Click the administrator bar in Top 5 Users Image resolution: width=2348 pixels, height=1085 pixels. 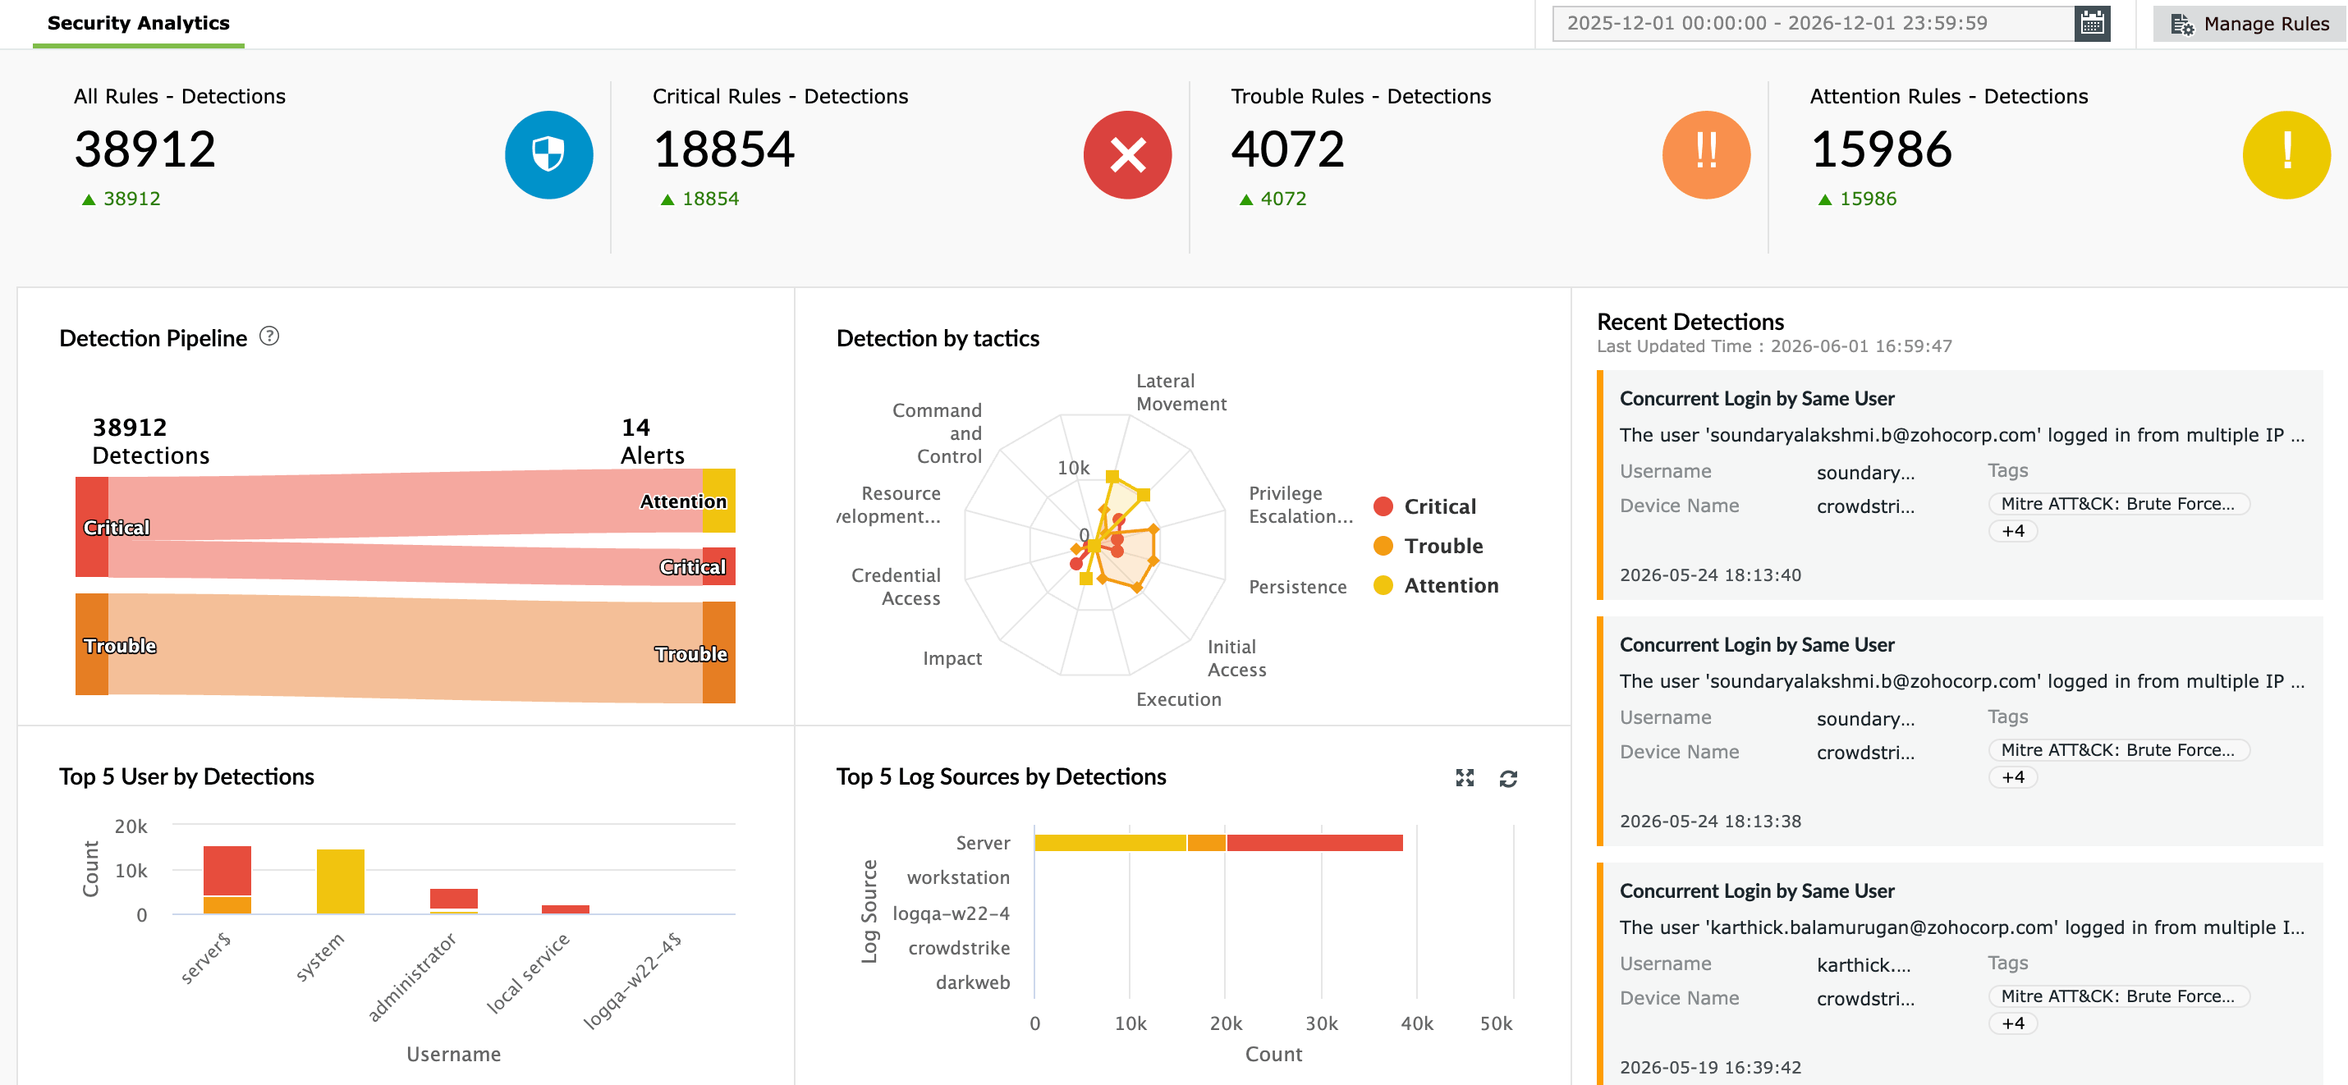pos(454,901)
